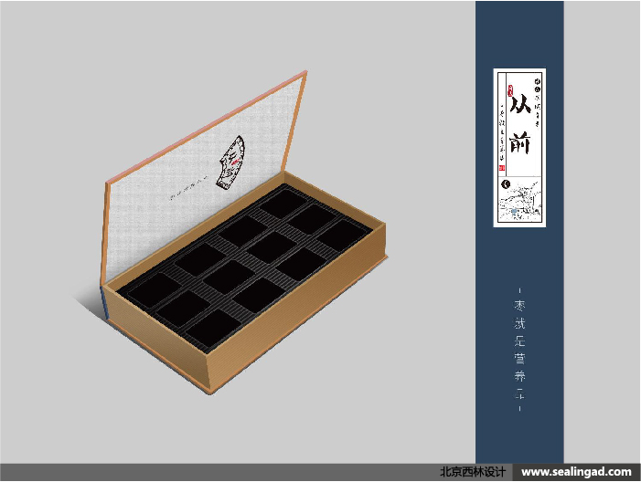
Task: Select the rightmost black compartment in the tray
Action: click(342, 236)
